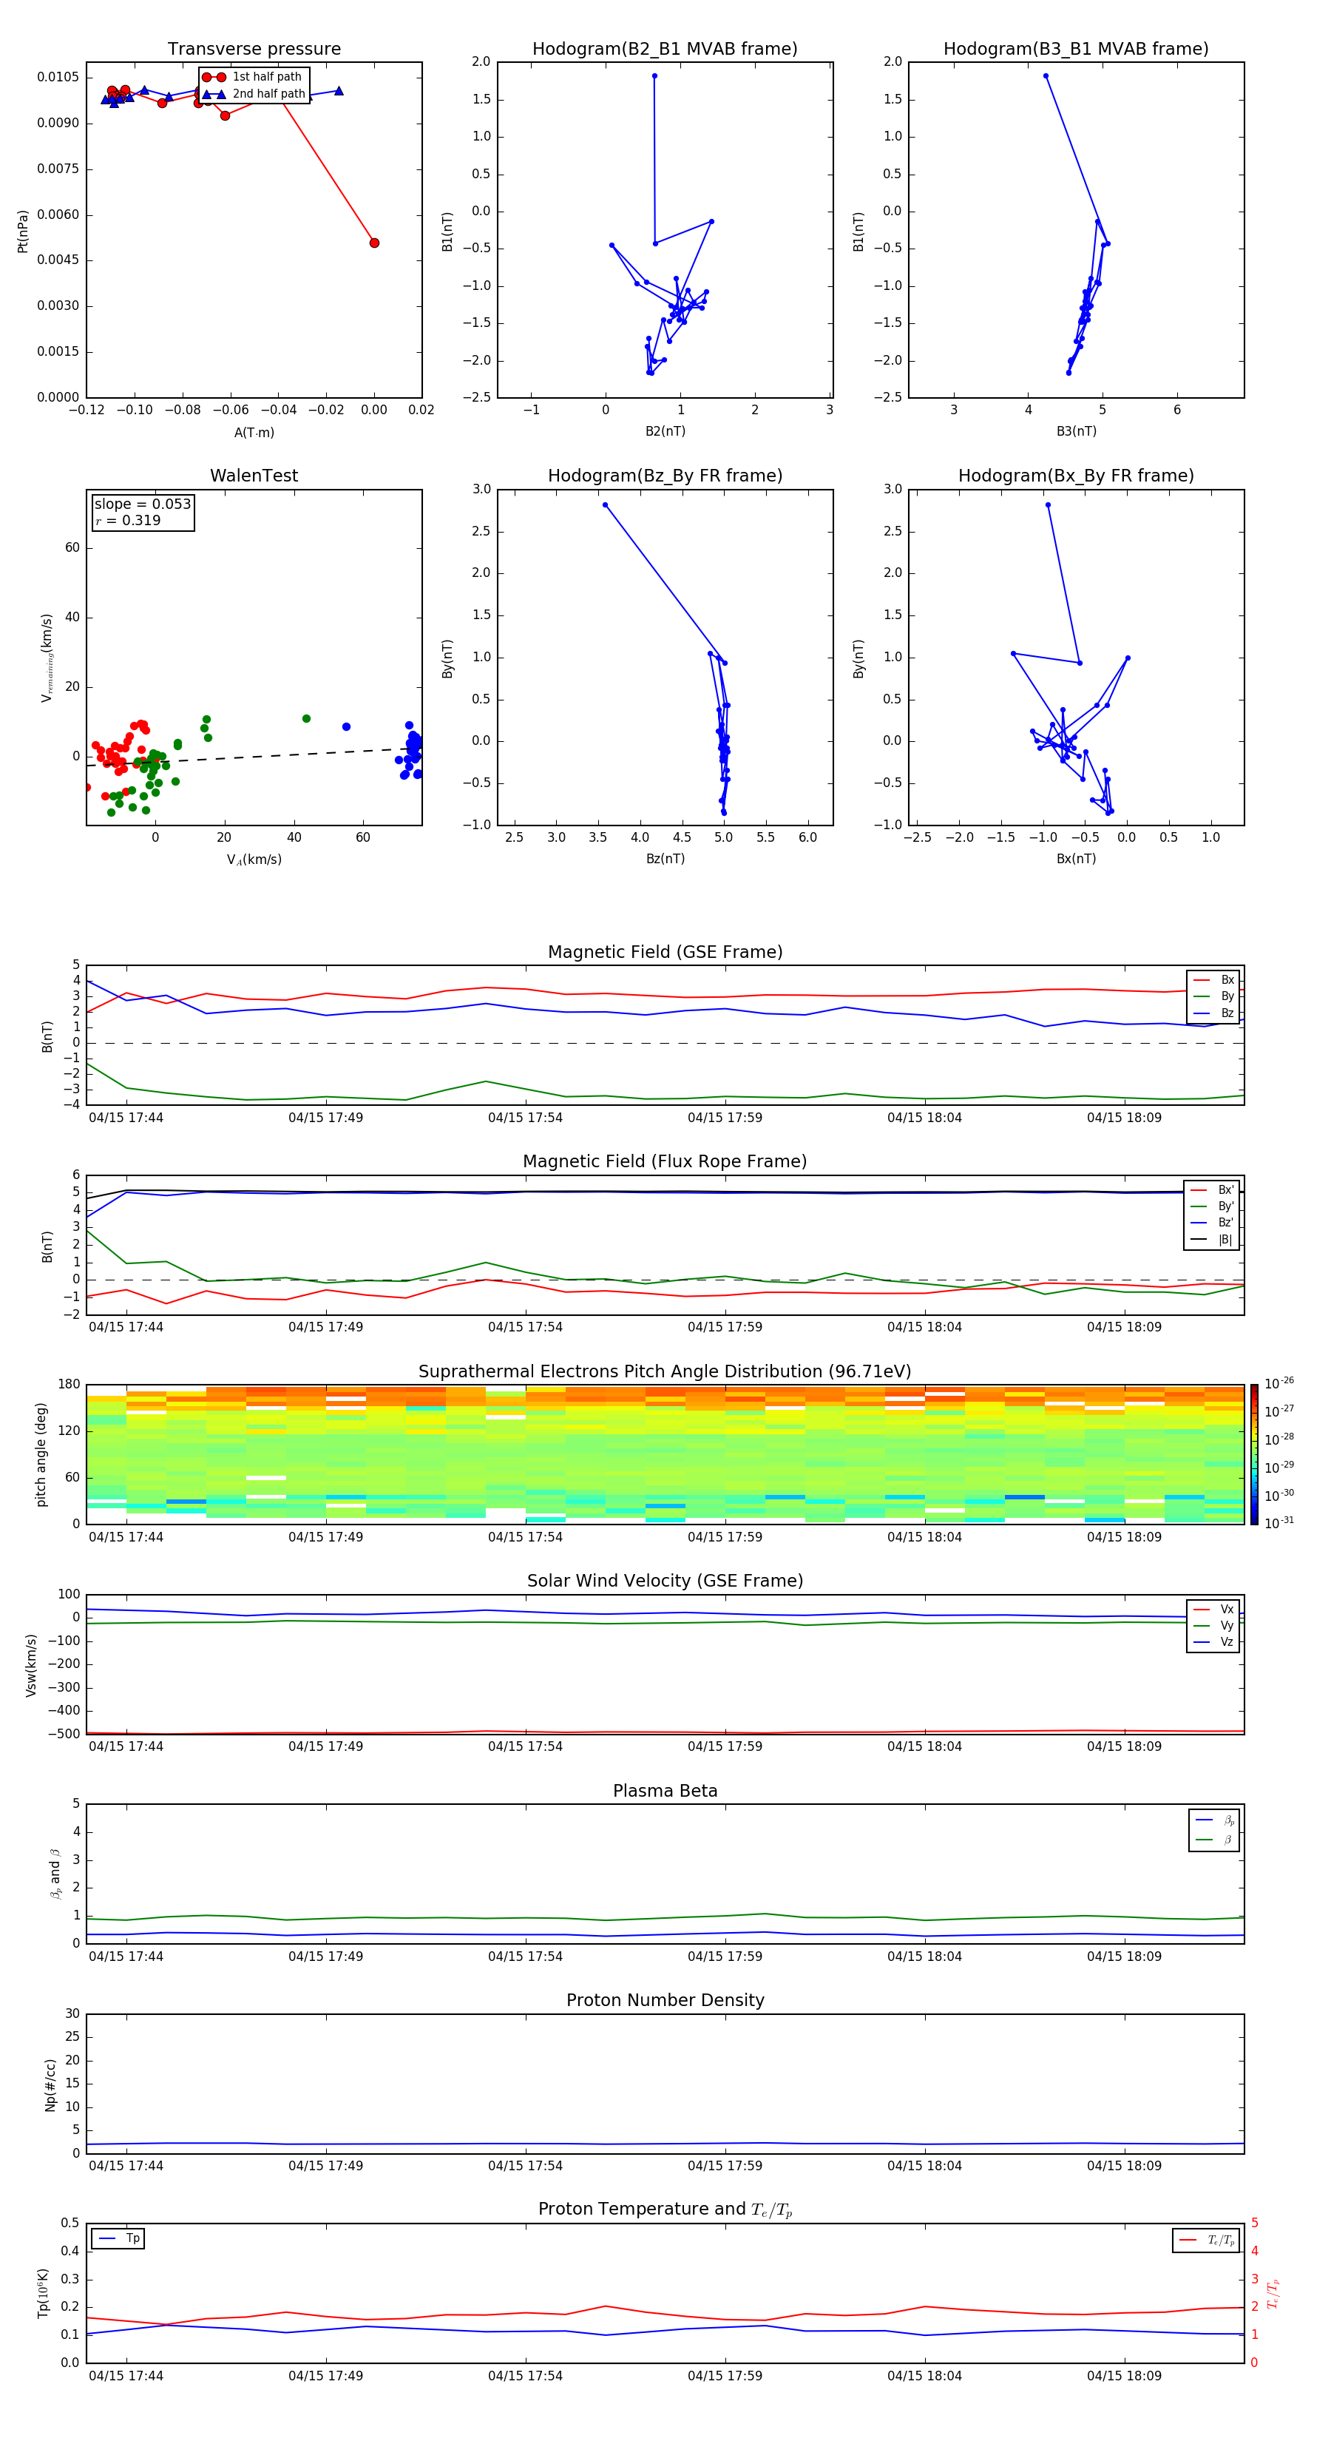Screen dimensions: 1331x2441
Task: Click the 'pitch angle (deg)' axis label
Action: tap(41, 1454)
